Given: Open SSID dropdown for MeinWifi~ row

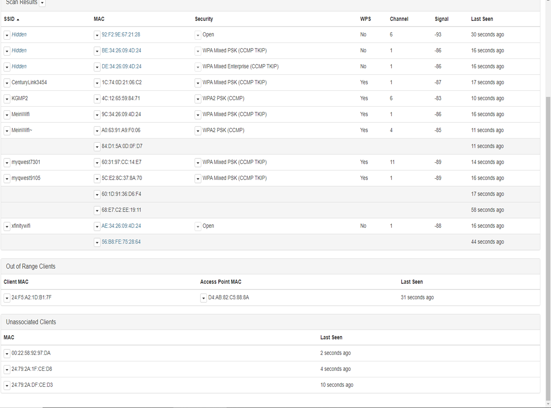Looking at the screenshot, I should pyautogui.click(x=7, y=131).
